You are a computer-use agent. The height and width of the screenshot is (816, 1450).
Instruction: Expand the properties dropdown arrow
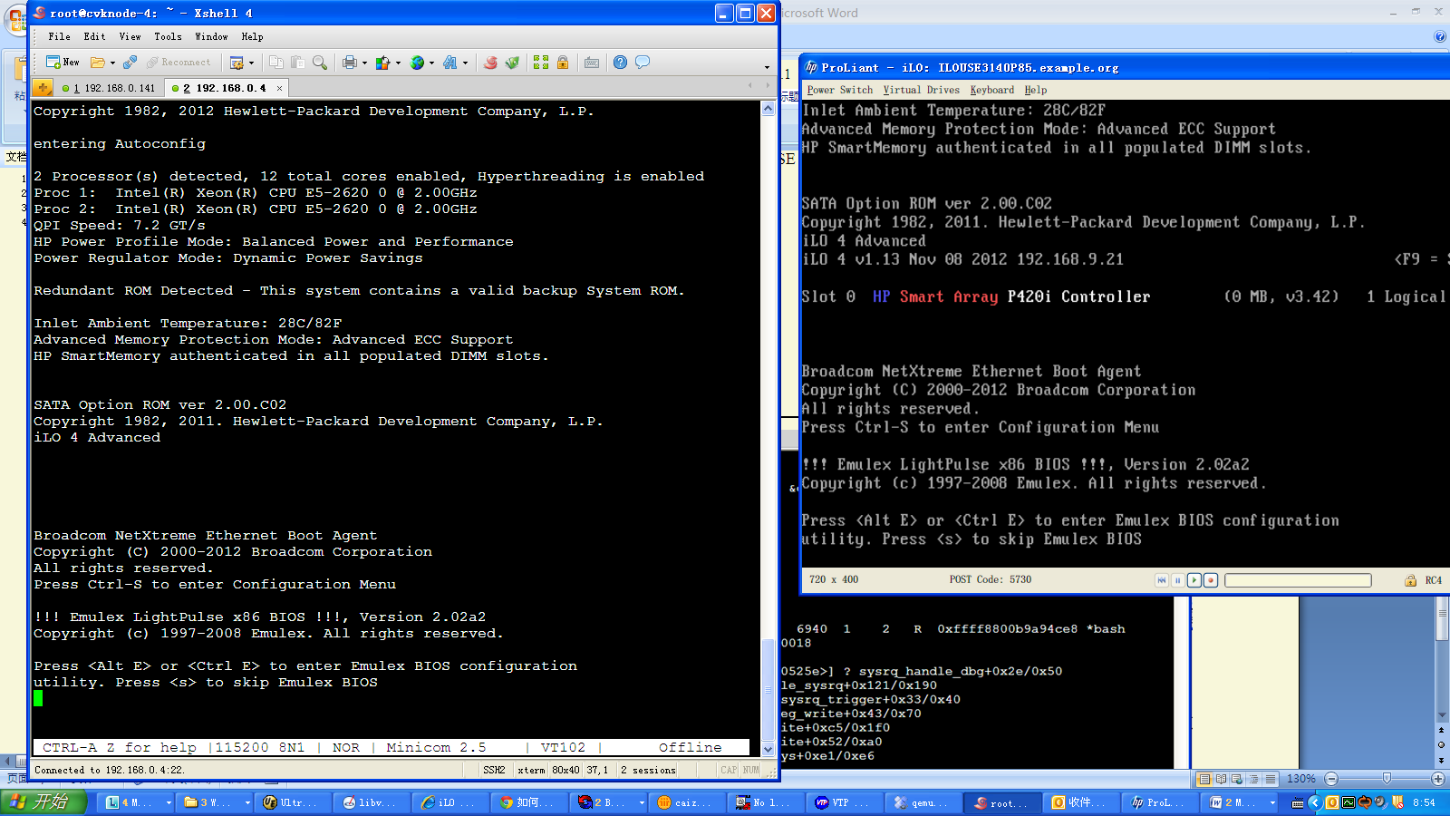click(x=251, y=63)
